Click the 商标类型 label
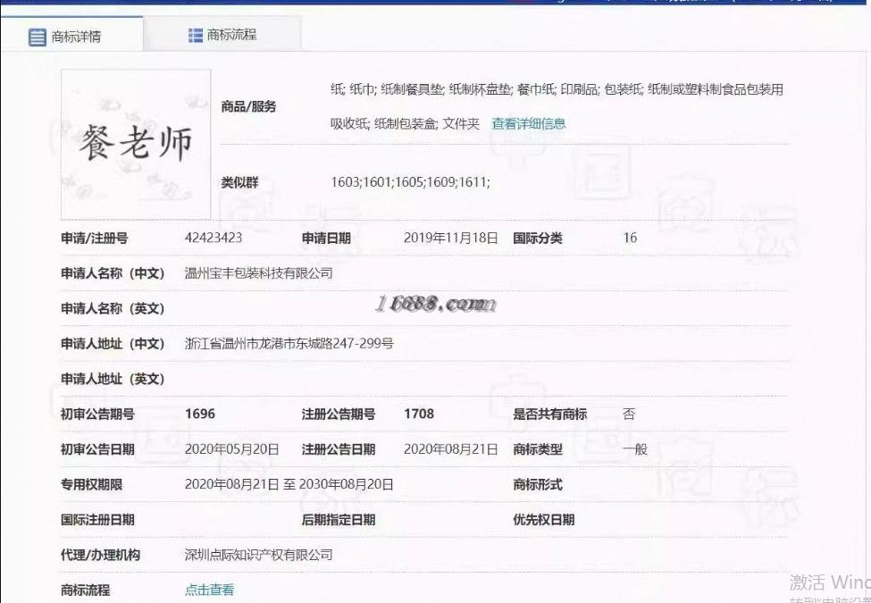 (537, 449)
